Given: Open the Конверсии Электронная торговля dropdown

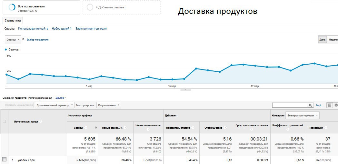Looking at the screenshot, I should 303,115.
